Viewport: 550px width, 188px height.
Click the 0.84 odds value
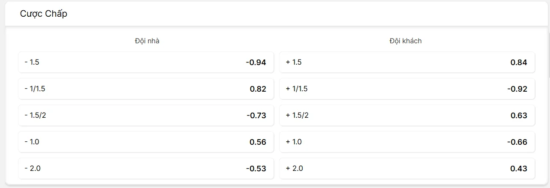click(519, 63)
